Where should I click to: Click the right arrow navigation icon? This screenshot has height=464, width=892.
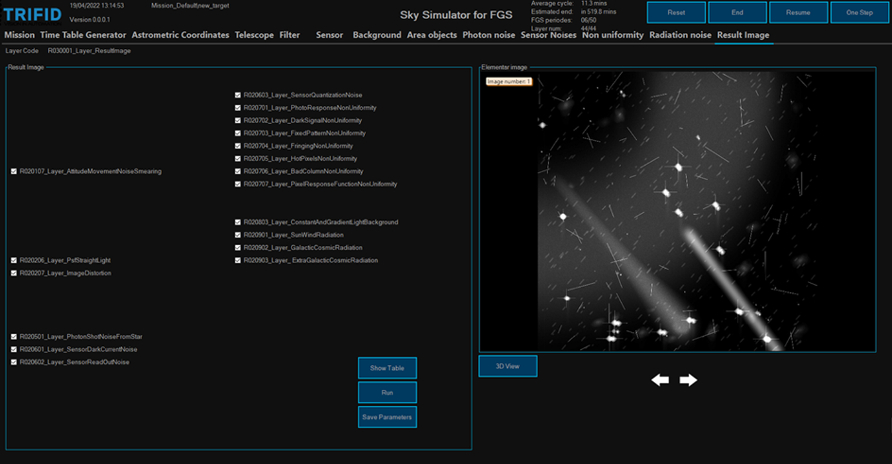pyautogui.click(x=687, y=380)
